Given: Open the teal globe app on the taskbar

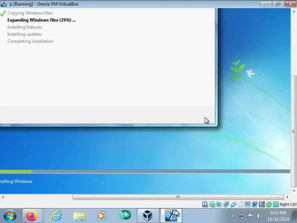Looking at the screenshot, I should (125, 215).
